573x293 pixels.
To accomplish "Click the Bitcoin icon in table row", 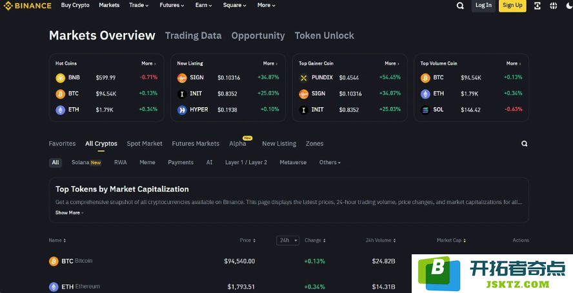I will click(54, 261).
